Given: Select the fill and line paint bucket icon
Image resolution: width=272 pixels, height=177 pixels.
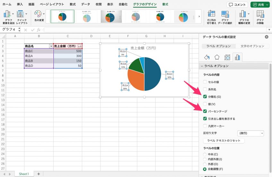Looking at the screenshot, I should [207, 57].
